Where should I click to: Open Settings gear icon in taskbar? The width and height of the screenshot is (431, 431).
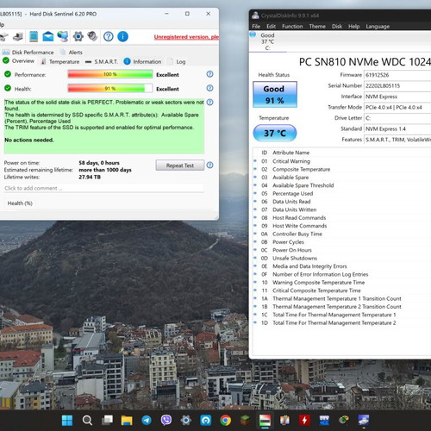[186, 421]
